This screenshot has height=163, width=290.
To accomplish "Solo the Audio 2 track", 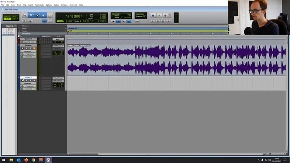I will tap(30, 81).
